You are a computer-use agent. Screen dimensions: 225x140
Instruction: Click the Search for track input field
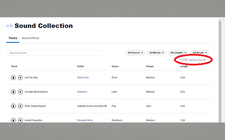click(55, 53)
